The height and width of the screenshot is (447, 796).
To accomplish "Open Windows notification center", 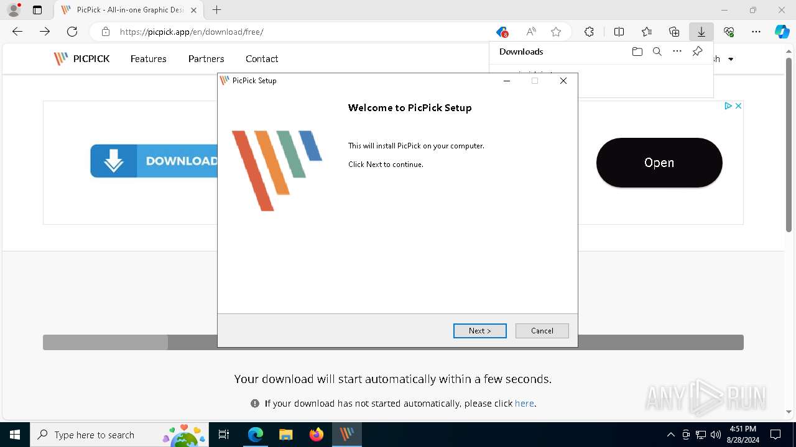I will coord(775,435).
